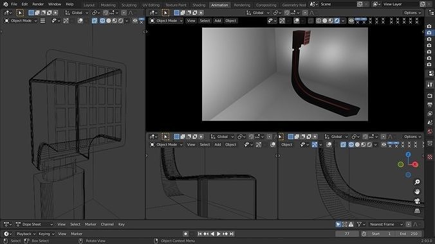435x244 pixels.
Task: Switch perspective/orthographic with grid icon
Action: [x=417, y=211]
